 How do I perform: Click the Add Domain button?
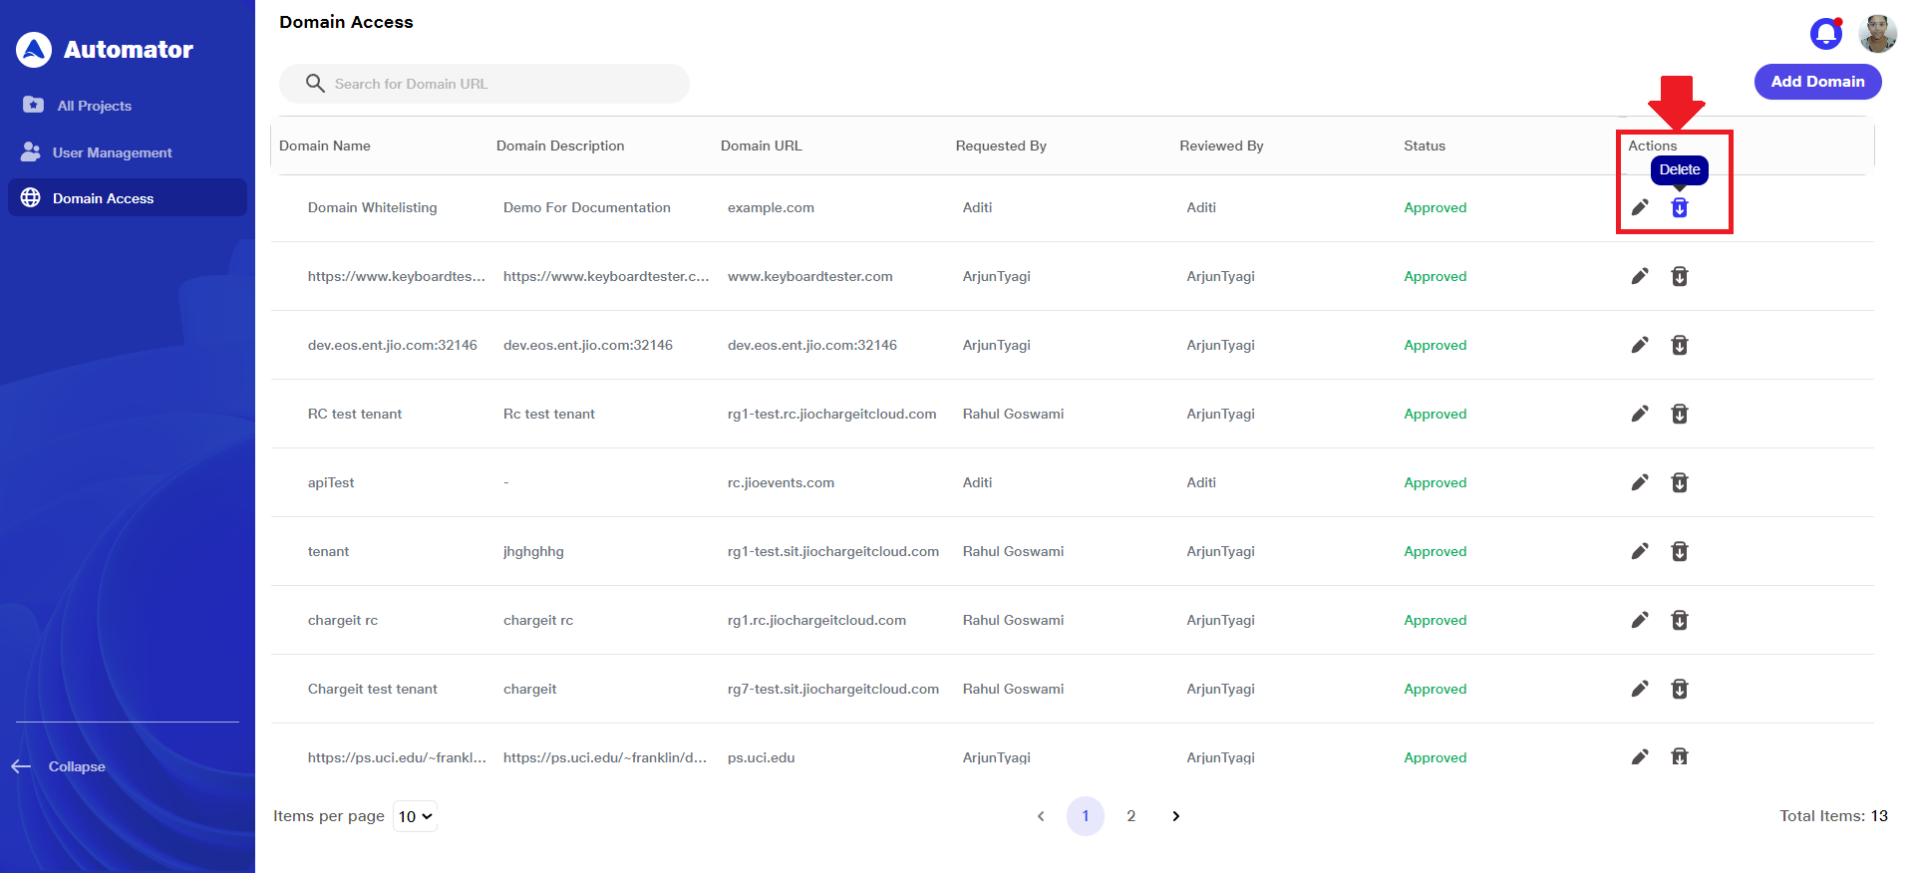pos(1817,82)
